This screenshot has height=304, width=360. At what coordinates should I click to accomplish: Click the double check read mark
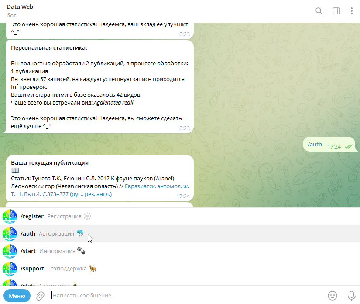(349, 146)
